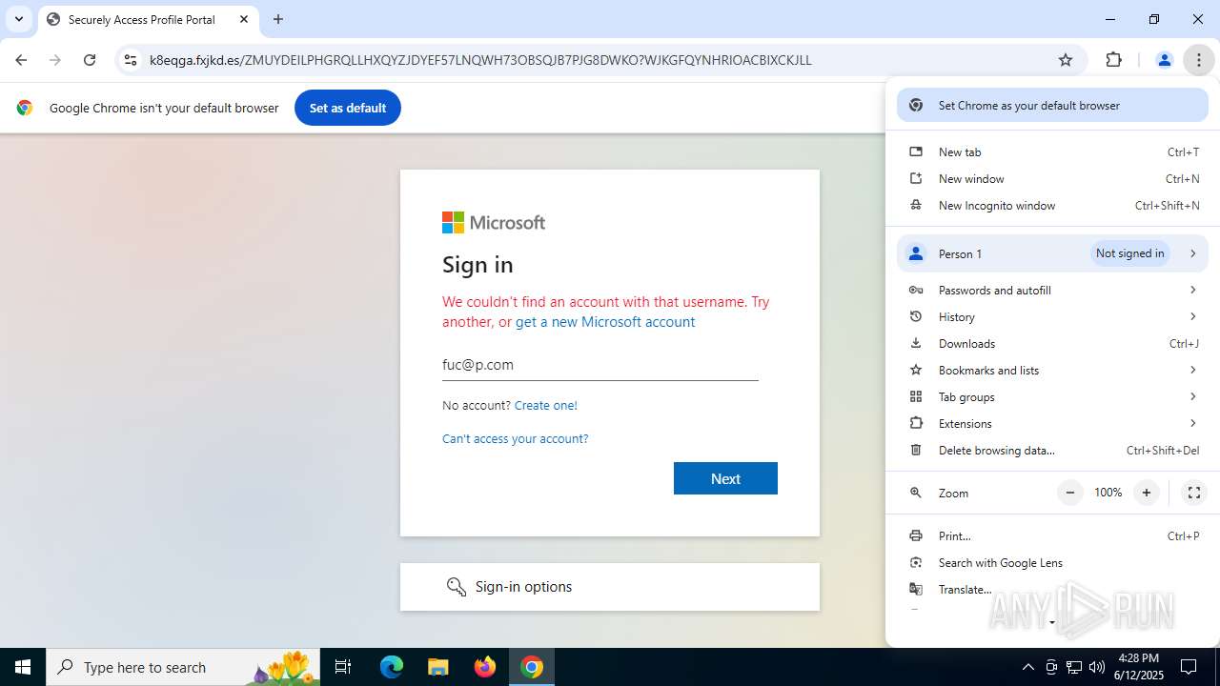This screenshot has width=1220, height=686.
Task: Click the Set as default button
Action: (x=347, y=108)
